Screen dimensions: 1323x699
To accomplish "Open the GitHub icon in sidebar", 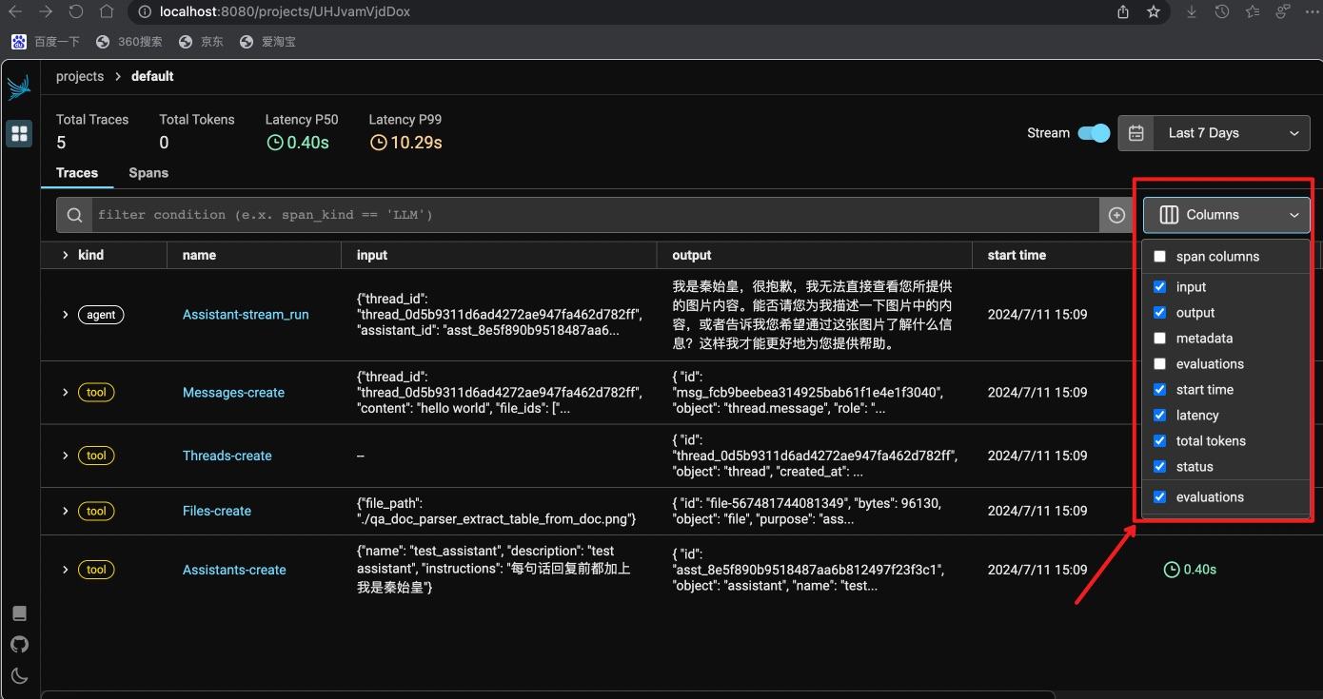I will point(19,645).
